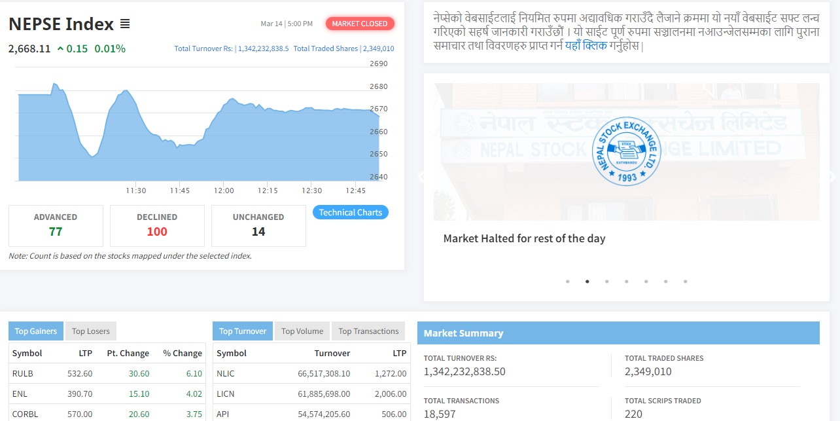
Task: Click the RULB symbol in Top Gainers
Action: pyautogui.click(x=22, y=373)
